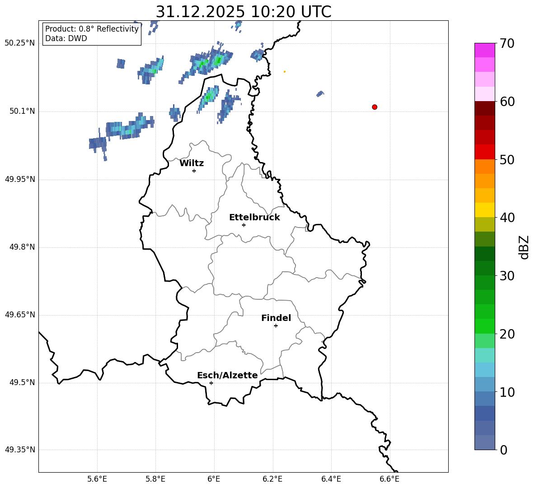Click the Data: DWD text
The image size is (535, 488).
click(66, 38)
